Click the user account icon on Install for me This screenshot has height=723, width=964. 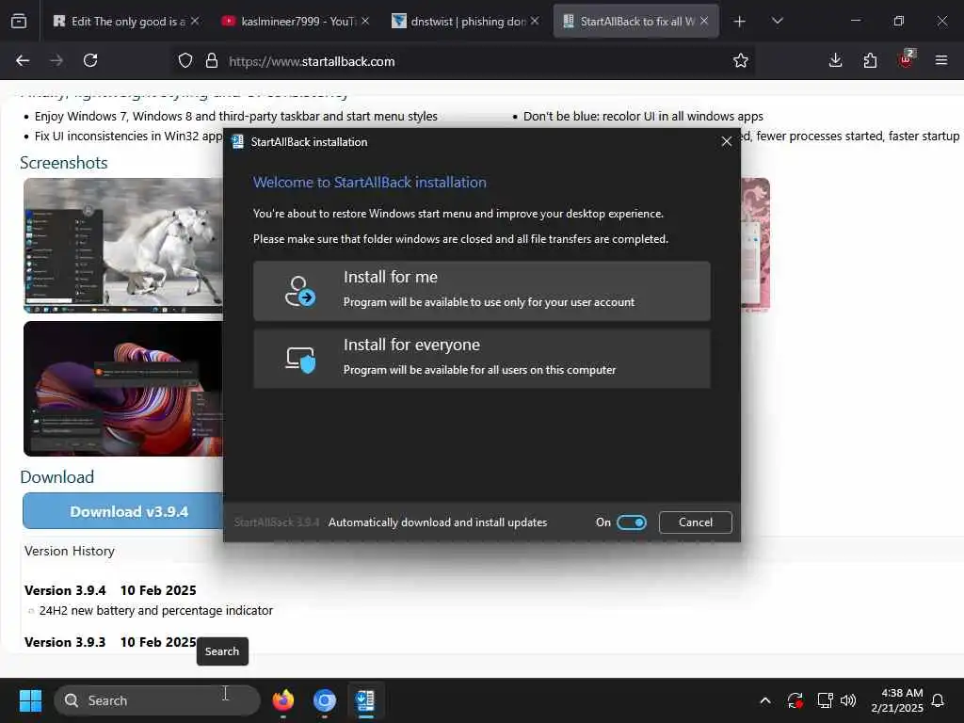click(x=299, y=291)
